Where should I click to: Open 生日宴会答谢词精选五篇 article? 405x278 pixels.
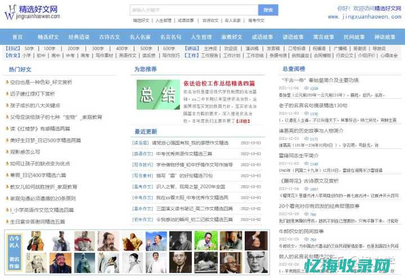(x=37, y=221)
